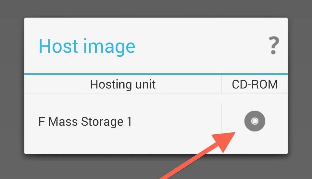Click the empty row area right of Mass Storage 1
The height and width of the screenshot is (179, 312).
(177, 121)
